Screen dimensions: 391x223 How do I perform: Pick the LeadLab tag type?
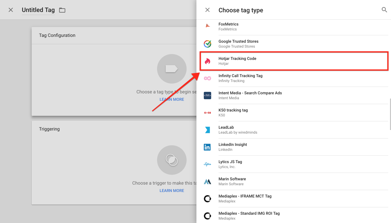[294, 130]
